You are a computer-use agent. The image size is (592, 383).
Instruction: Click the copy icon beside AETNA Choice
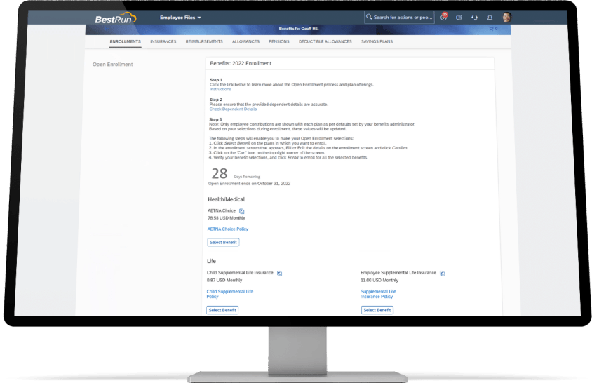point(241,211)
